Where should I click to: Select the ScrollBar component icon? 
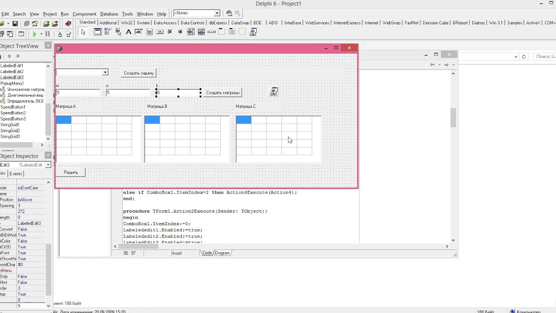212,32
